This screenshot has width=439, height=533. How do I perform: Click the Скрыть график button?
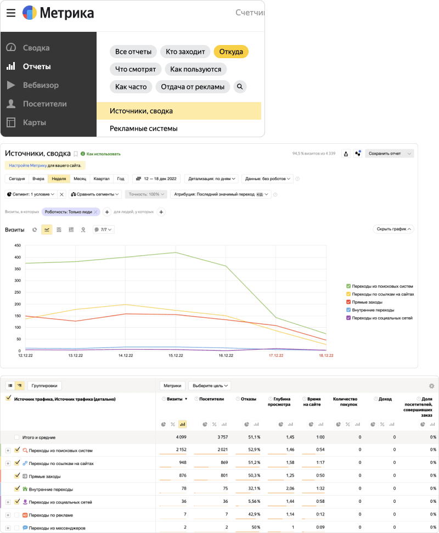coord(393,229)
